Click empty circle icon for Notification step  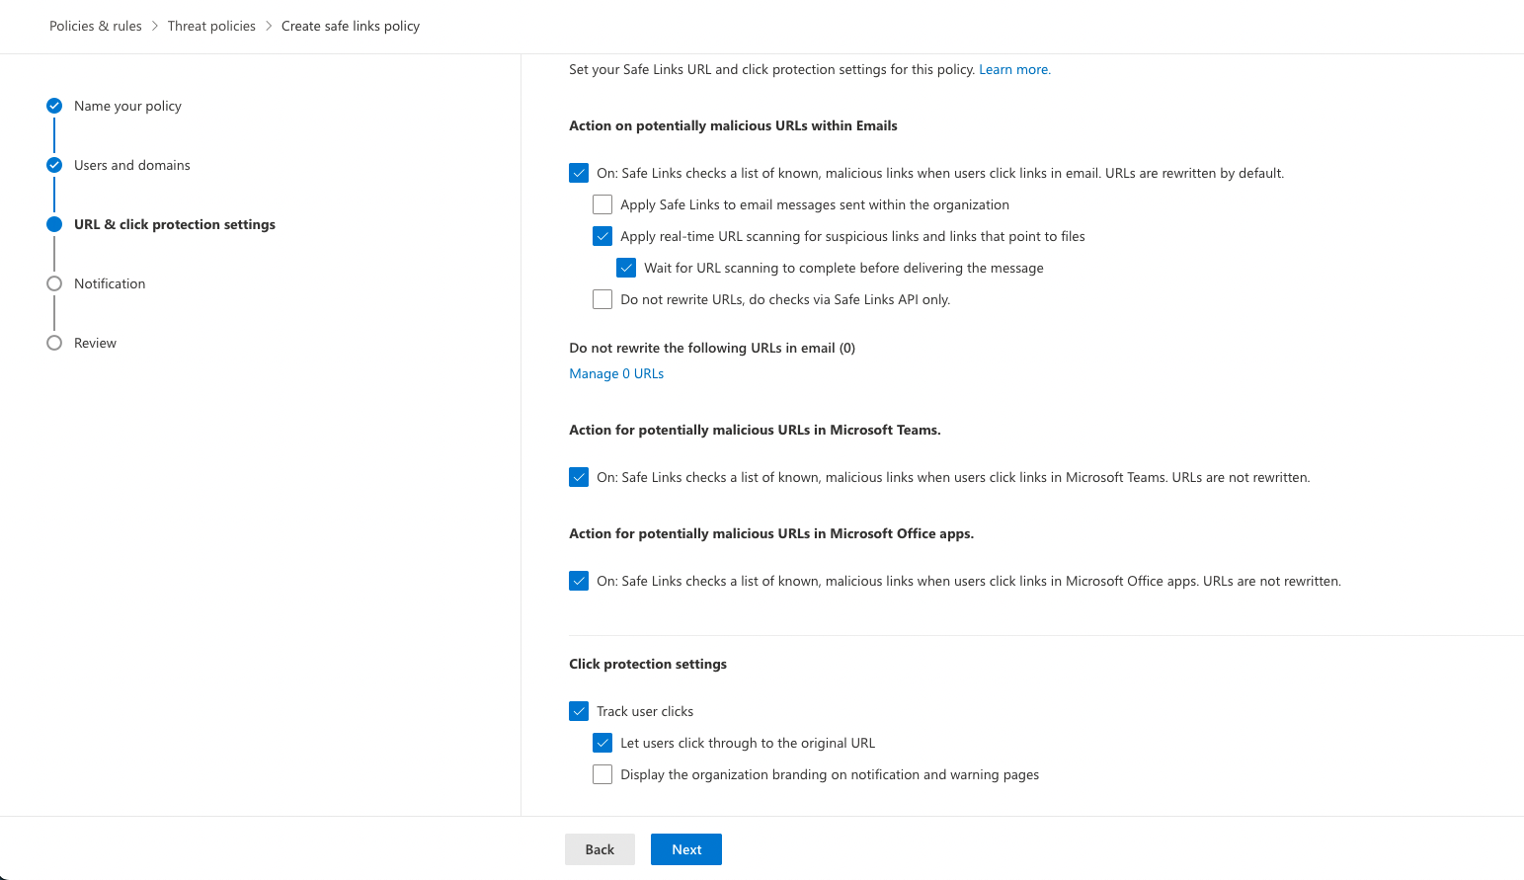[54, 283]
